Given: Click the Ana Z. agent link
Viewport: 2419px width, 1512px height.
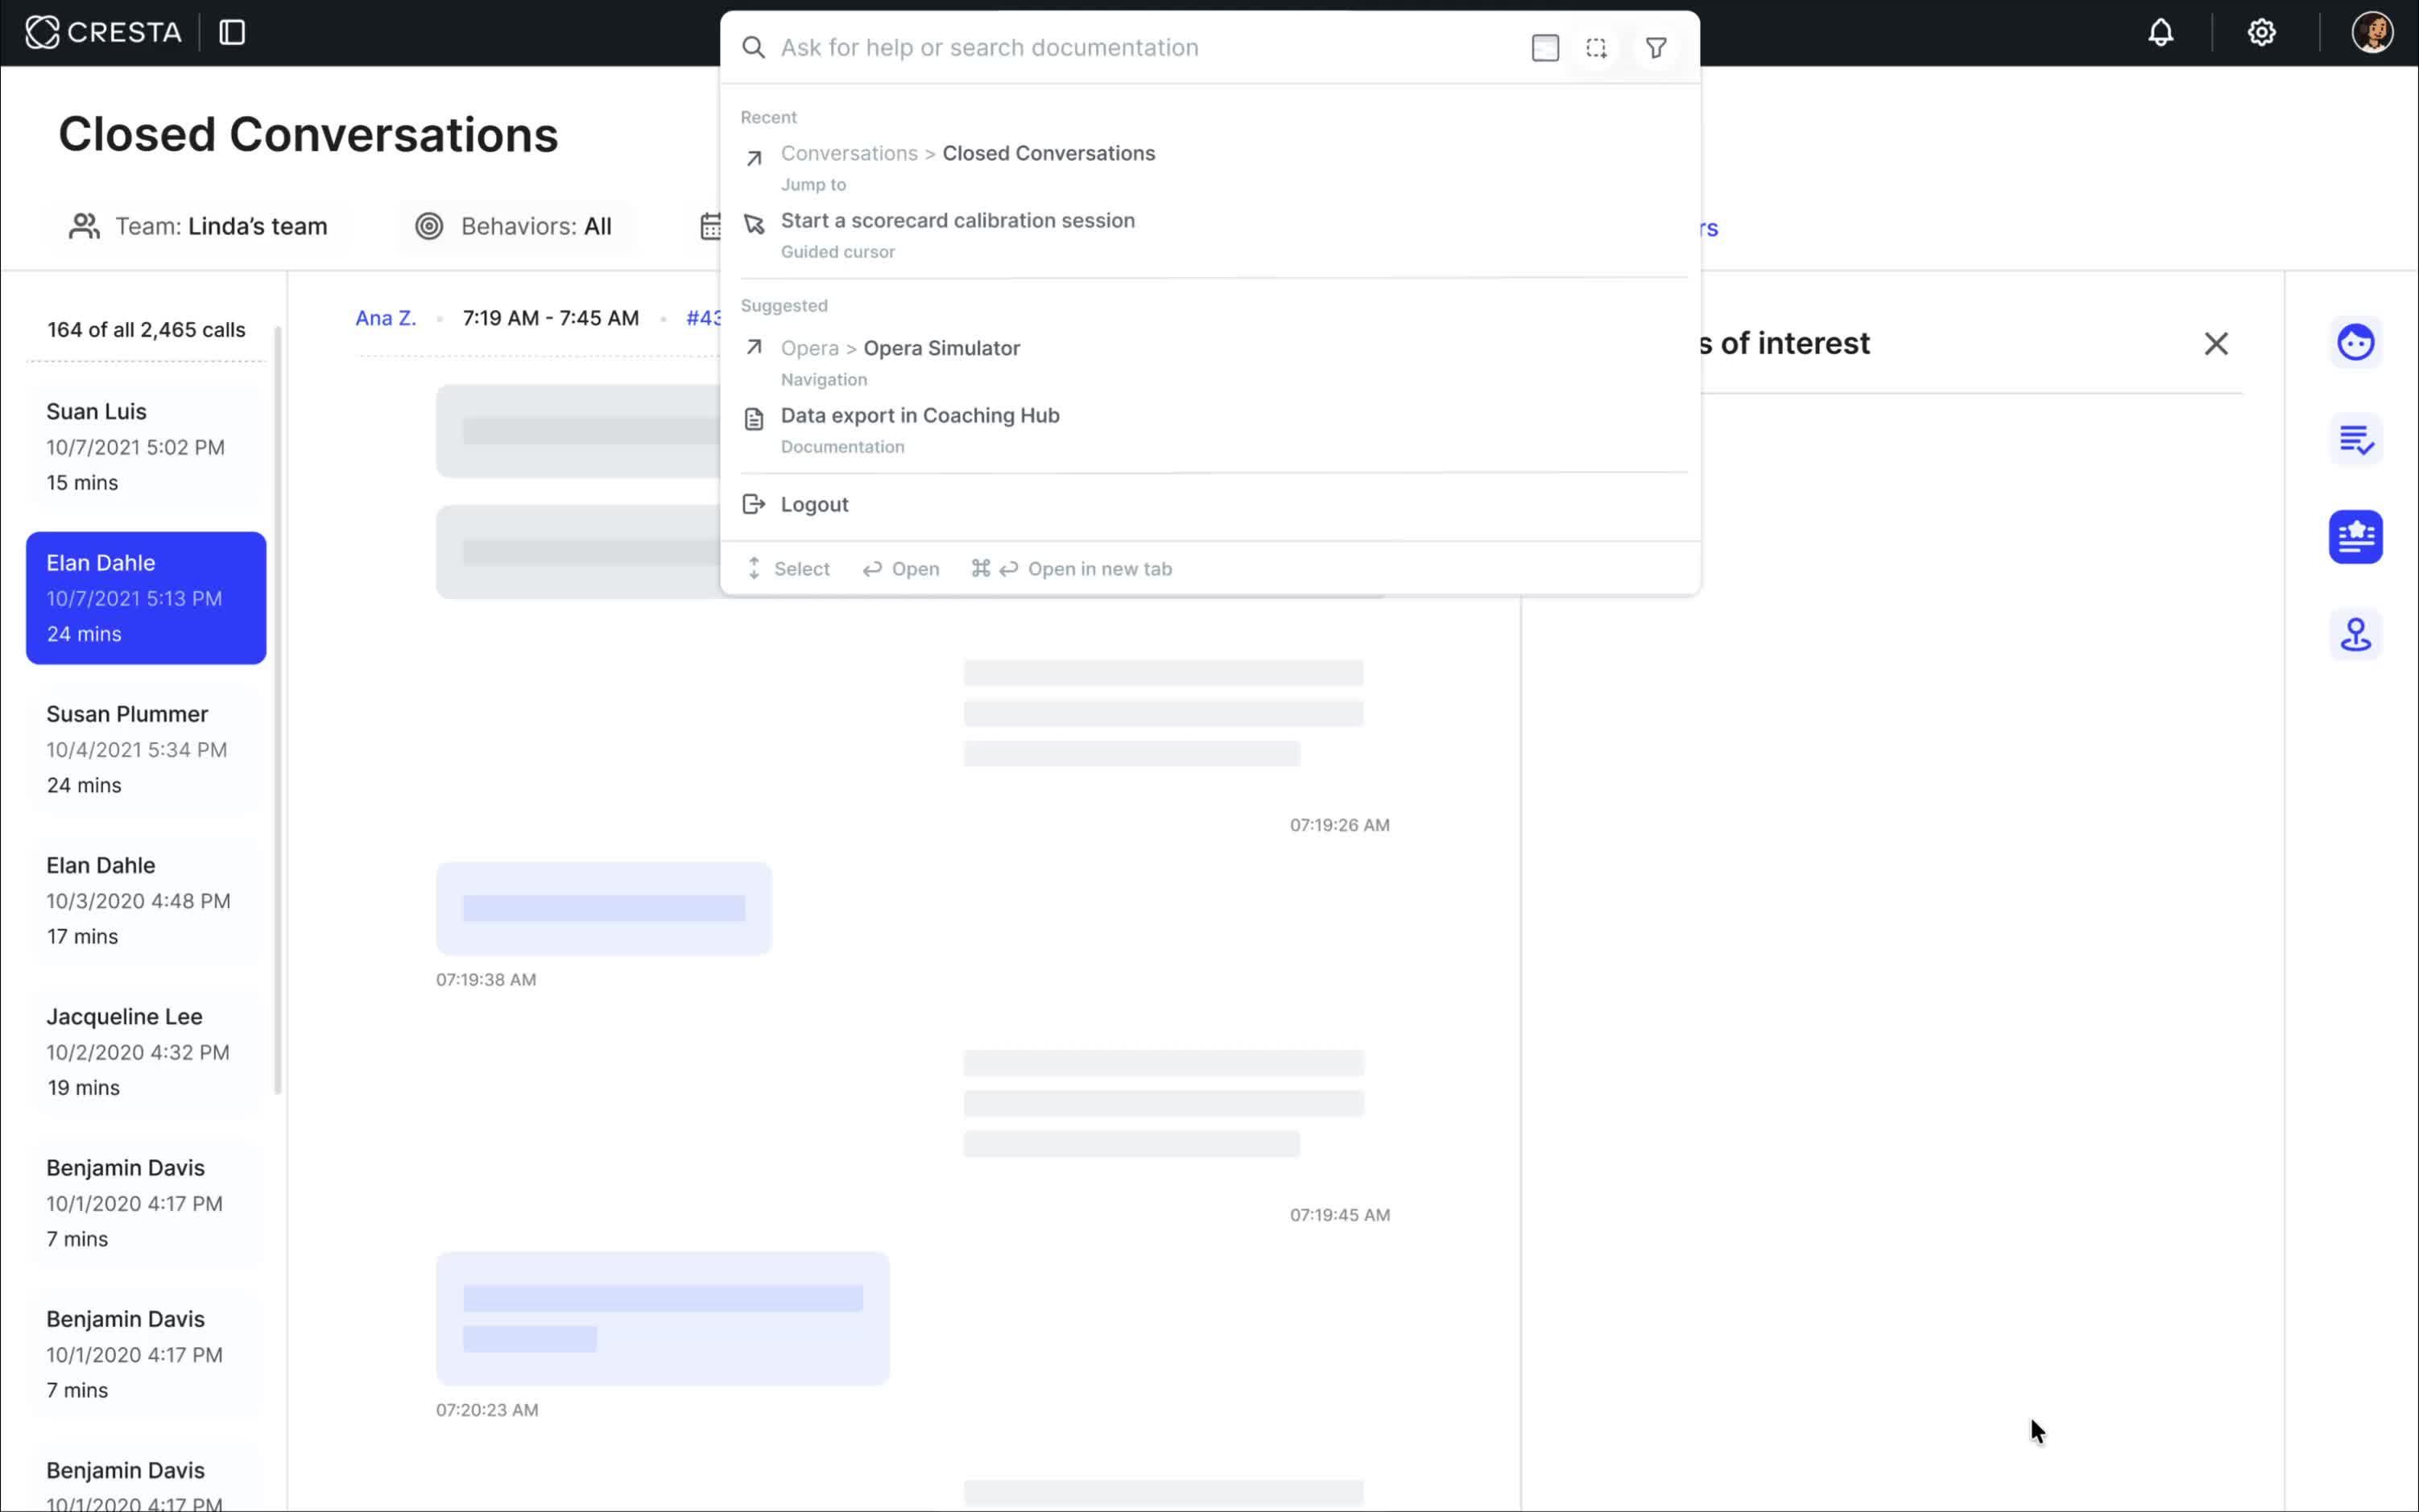Looking at the screenshot, I should 385,318.
